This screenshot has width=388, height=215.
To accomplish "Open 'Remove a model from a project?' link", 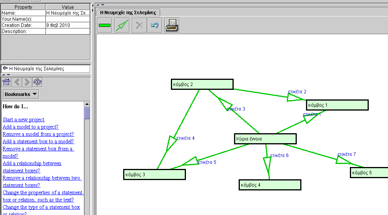I will point(38,134).
